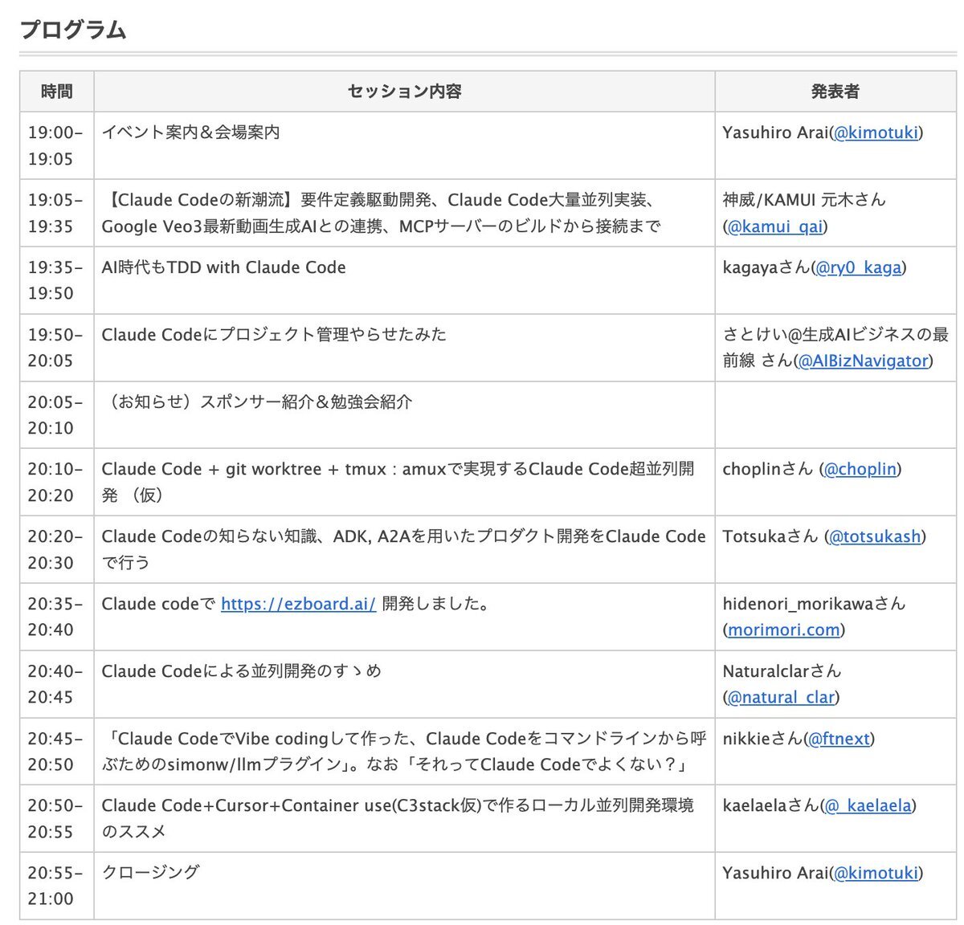Select the イベント案内＆会場案内 session text
This screenshot has width=964, height=925.
191,132
